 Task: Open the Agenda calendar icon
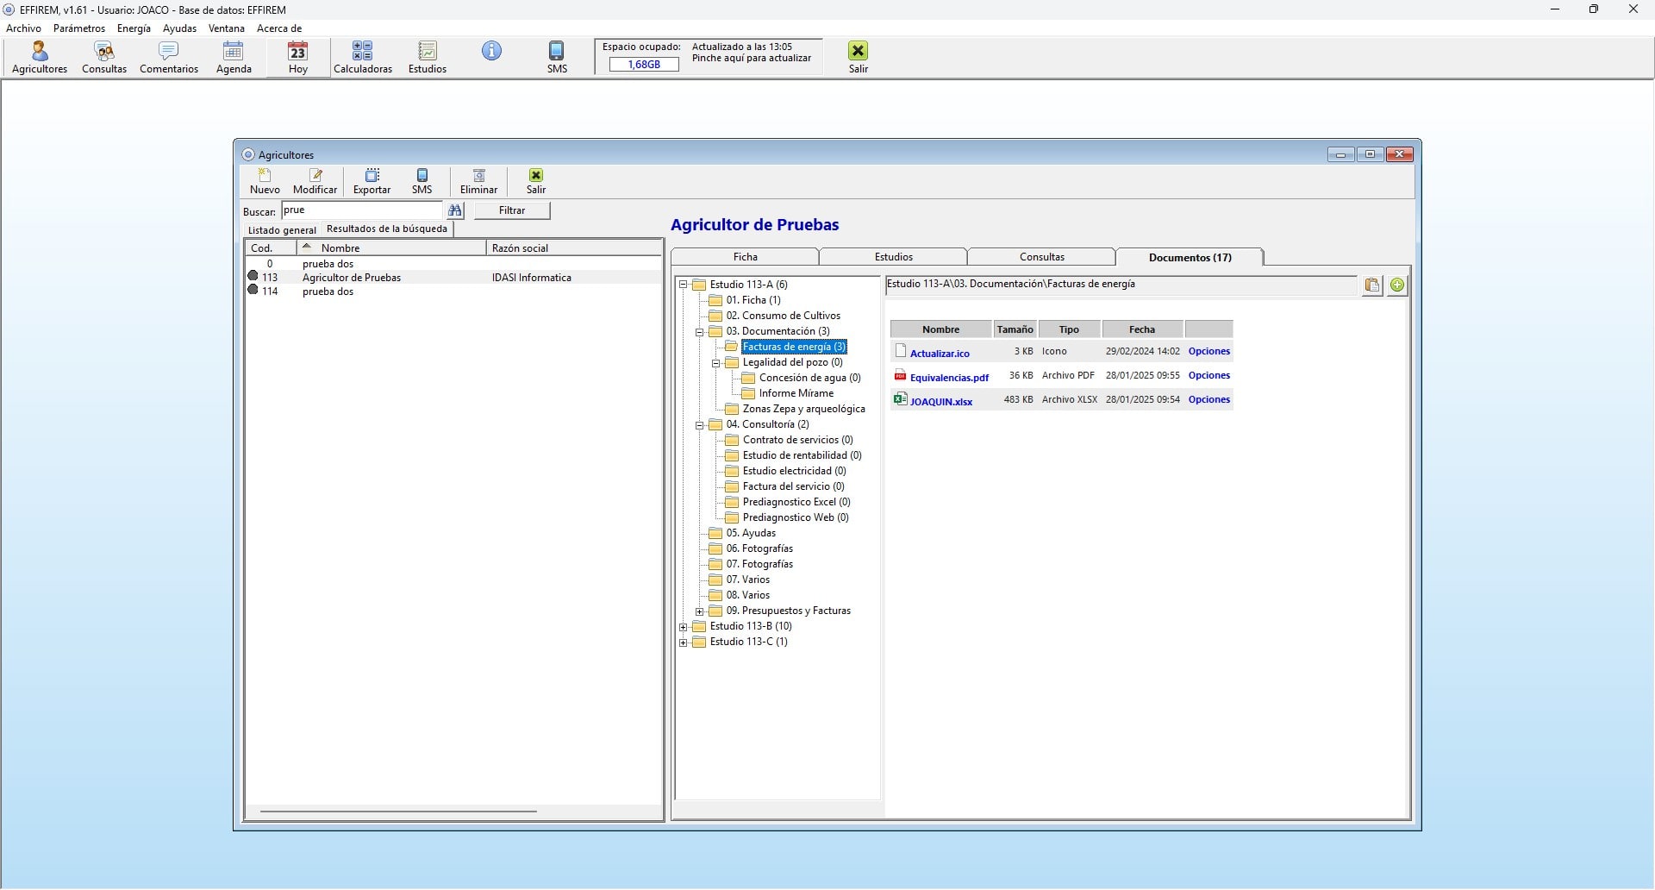tap(234, 58)
